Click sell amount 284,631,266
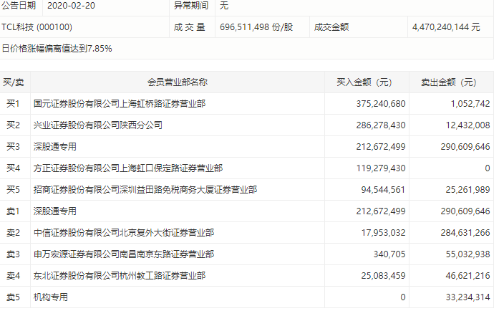 tap(465, 233)
